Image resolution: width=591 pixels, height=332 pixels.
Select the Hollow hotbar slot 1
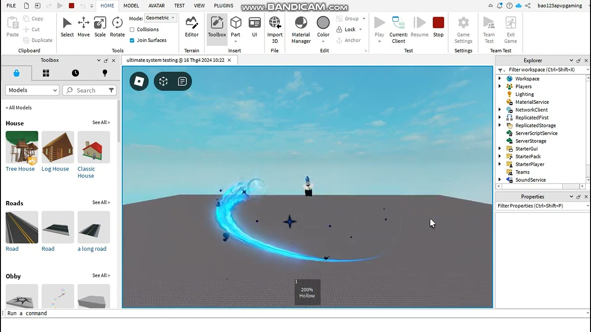[307, 292]
